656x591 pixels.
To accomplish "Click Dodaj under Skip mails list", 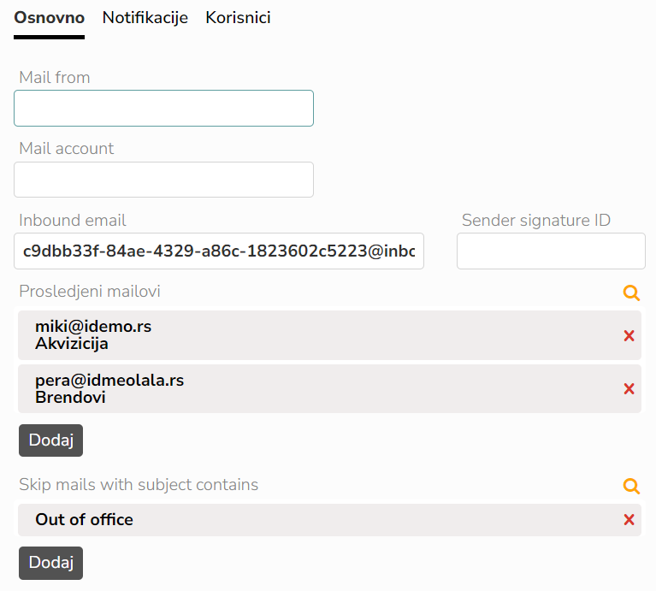I will click(50, 563).
